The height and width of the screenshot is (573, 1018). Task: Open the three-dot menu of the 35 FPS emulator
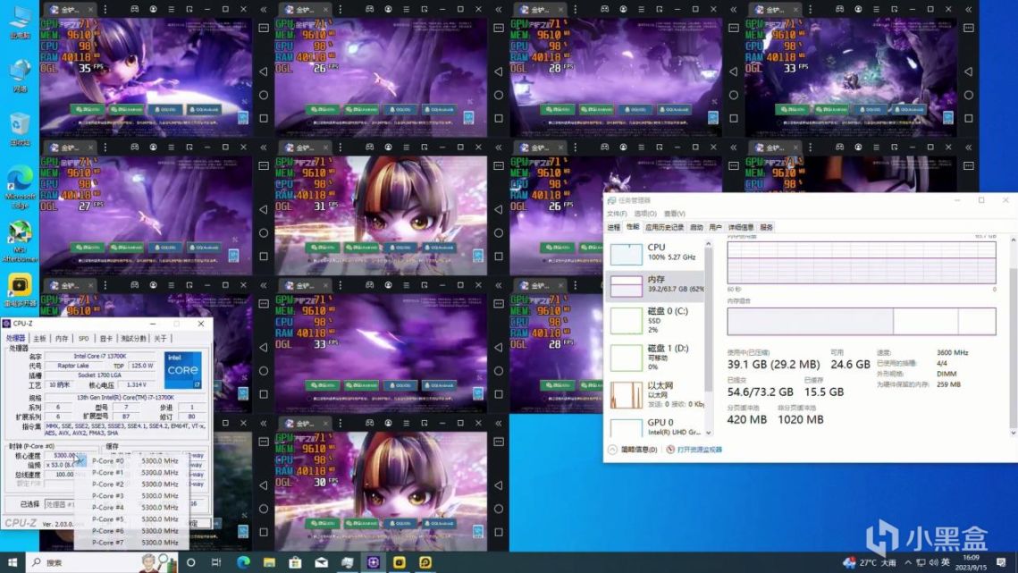pyautogui.click(x=105, y=10)
